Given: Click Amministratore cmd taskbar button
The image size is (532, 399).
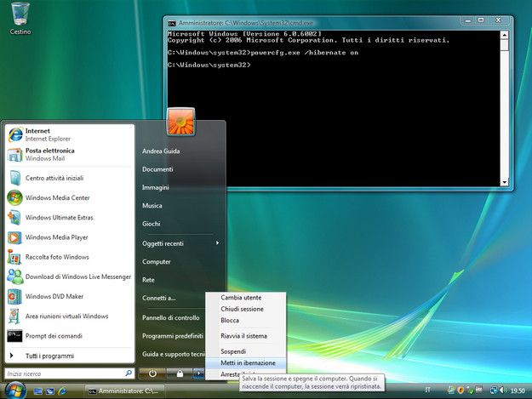Looking at the screenshot, I should pyautogui.click(x=124, y=390).
